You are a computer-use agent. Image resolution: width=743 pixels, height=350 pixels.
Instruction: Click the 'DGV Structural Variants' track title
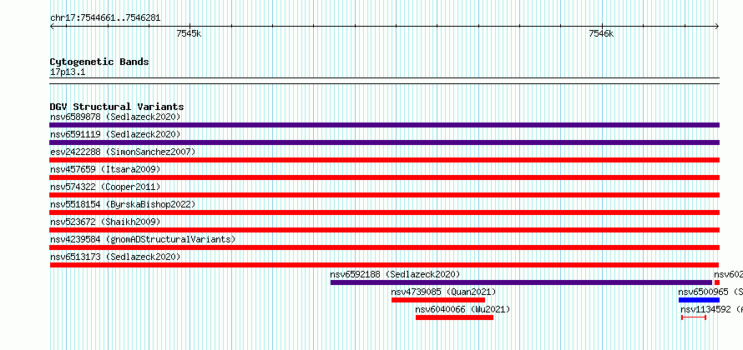pyautogui.click(x=117, y=107)
